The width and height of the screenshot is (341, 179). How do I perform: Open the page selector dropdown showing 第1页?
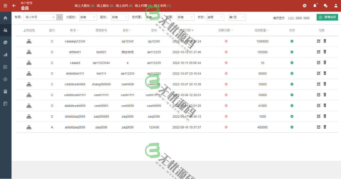tap(237, 17)
